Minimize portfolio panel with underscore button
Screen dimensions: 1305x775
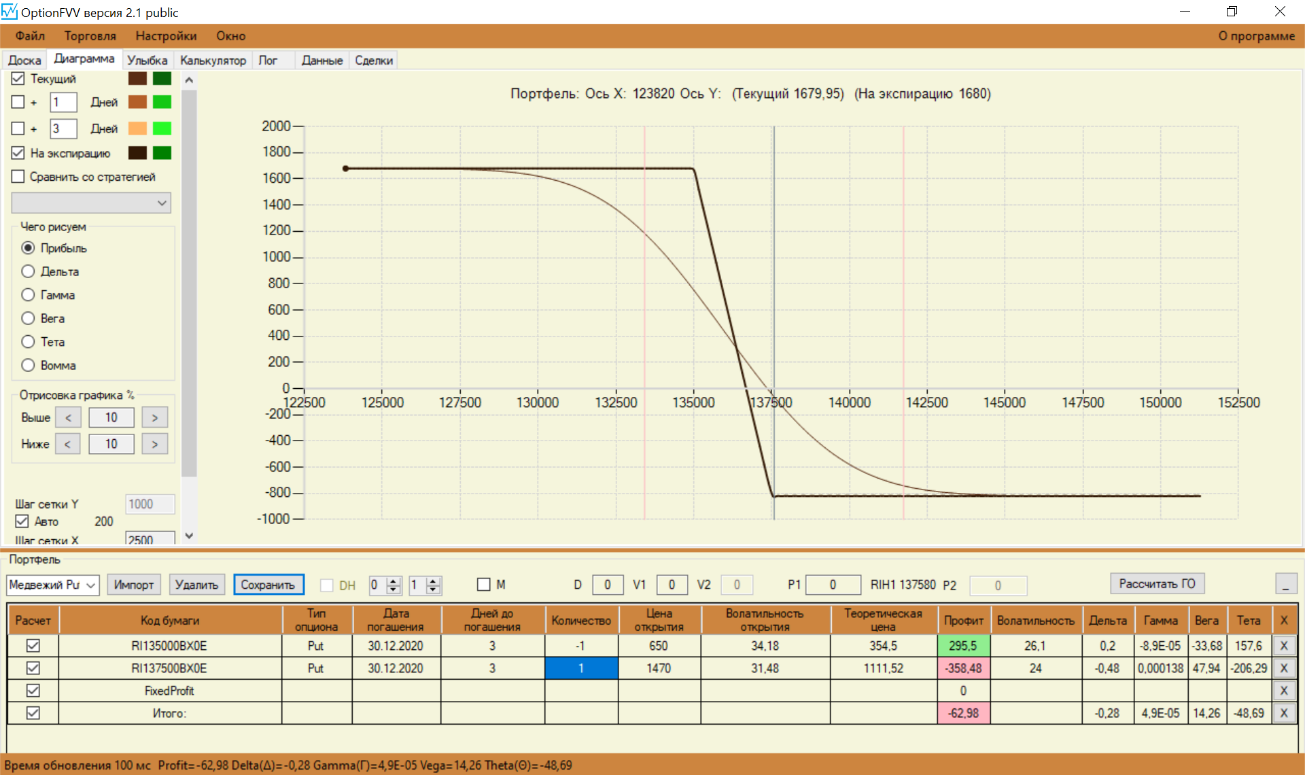1285,584
